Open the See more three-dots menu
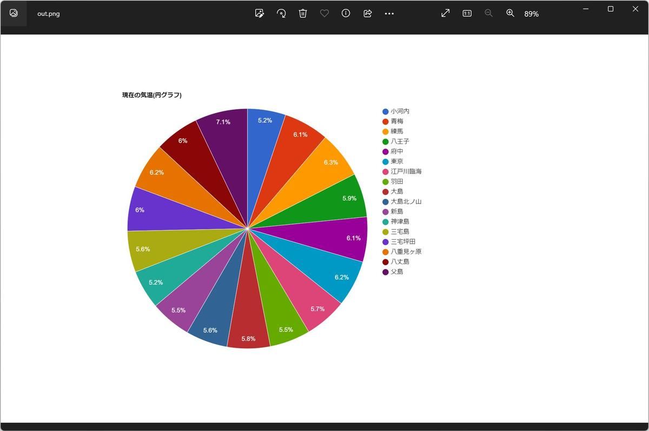 tap(389, 14)
